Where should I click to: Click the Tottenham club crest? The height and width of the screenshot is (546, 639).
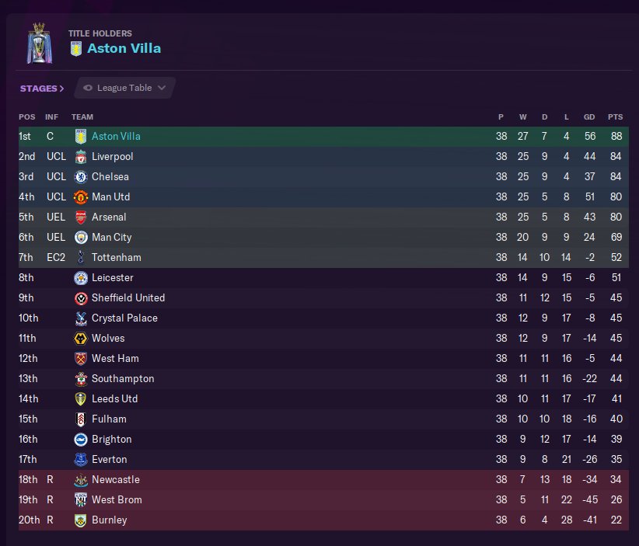coord(80,258)
